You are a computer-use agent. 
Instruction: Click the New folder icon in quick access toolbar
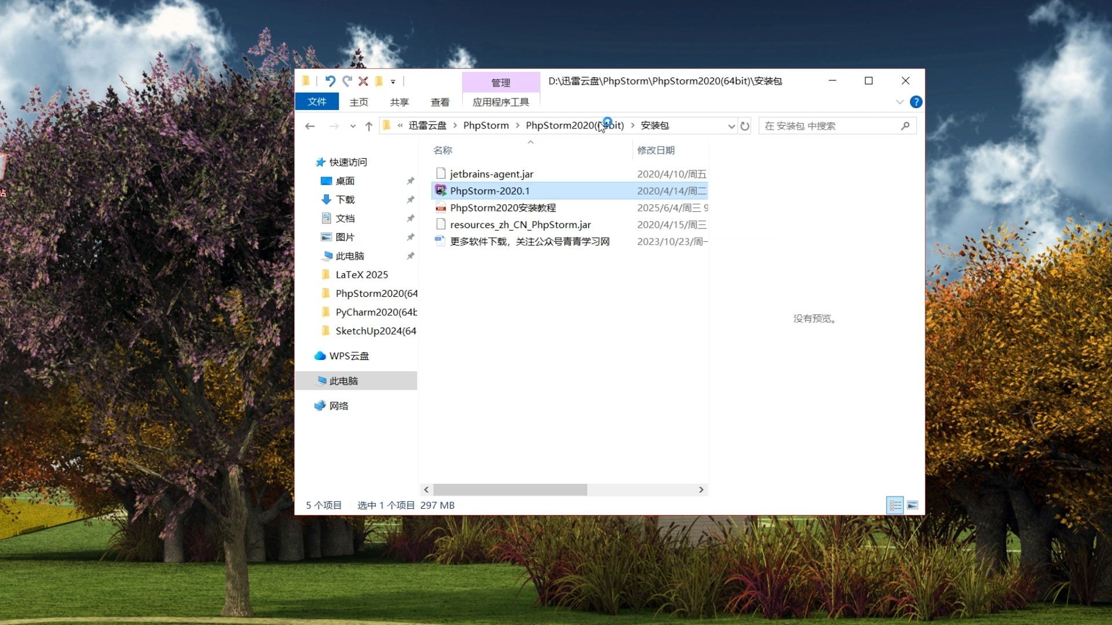379,81
